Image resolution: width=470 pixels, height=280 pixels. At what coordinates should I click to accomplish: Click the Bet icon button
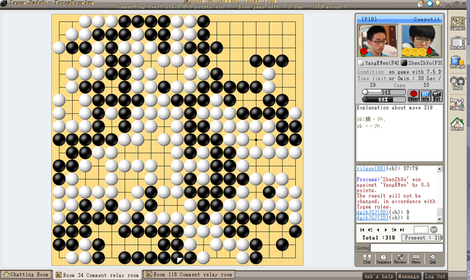coord(437,96)
